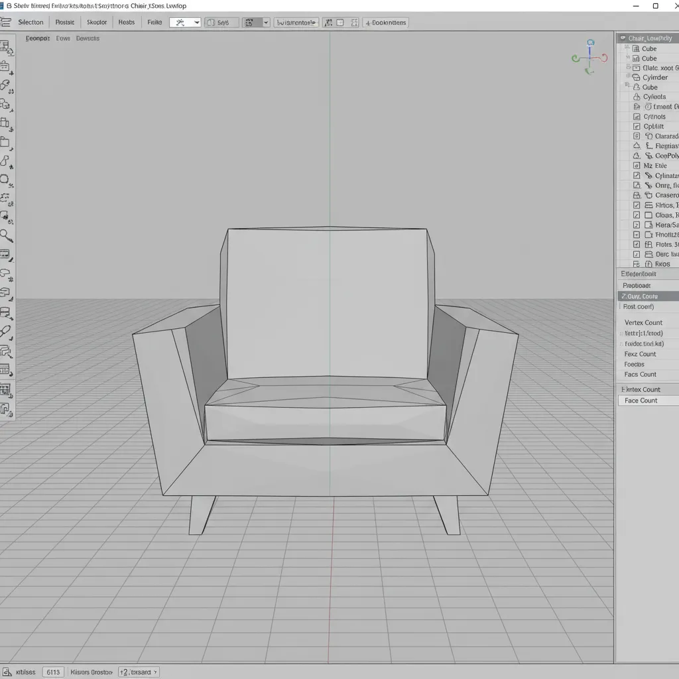Click the highlighted Z.Guy Count row in the side panel
This screenshot has width=679, height=679.
tap(647, 296)
